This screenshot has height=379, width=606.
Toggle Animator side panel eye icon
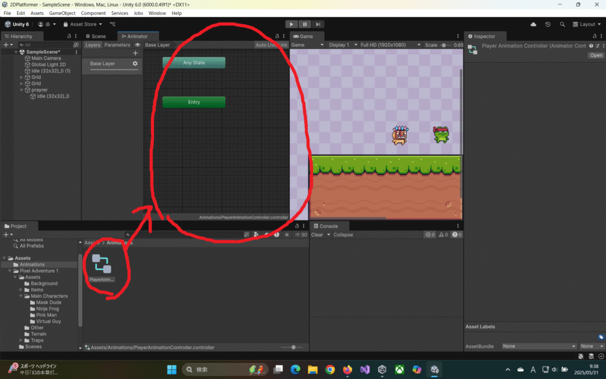(x=137, y=45)
